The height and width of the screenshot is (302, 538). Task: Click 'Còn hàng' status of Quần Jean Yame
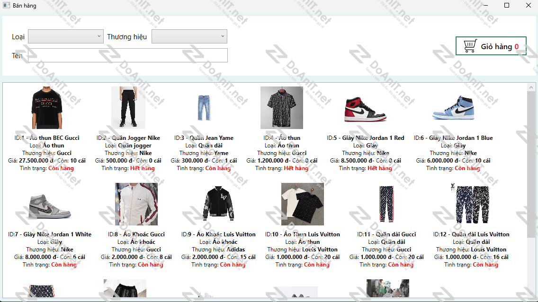218,168
